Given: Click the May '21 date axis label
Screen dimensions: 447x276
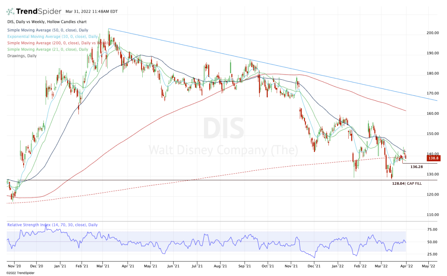Looking at the screenshot, I should click(150, 266).
